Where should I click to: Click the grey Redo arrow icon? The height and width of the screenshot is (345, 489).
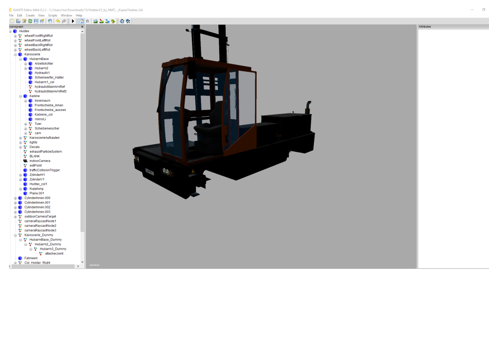point(64,21)
